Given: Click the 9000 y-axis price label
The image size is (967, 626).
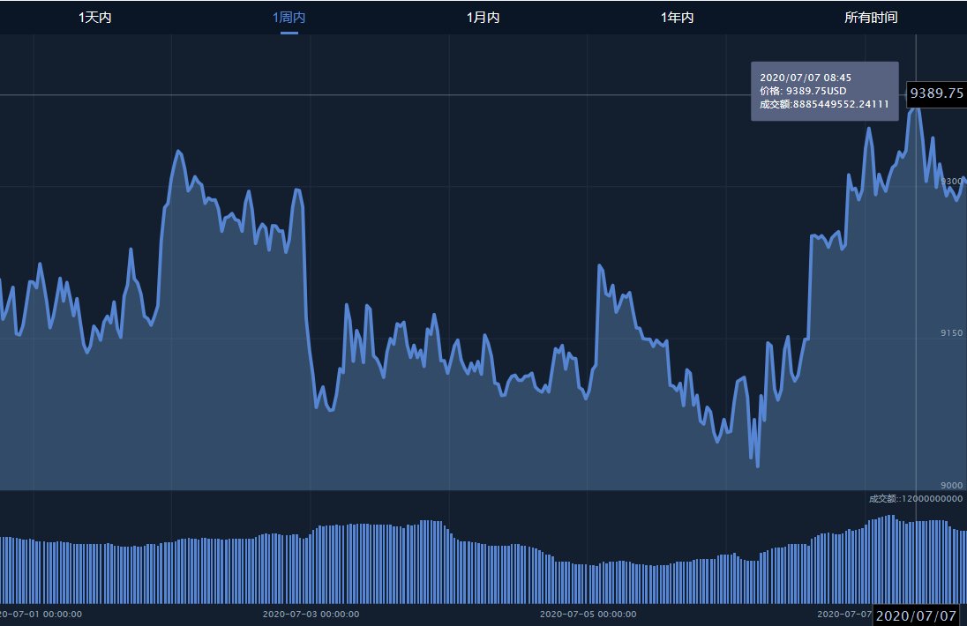Looking at the screenshot, I should coord(951,486).
